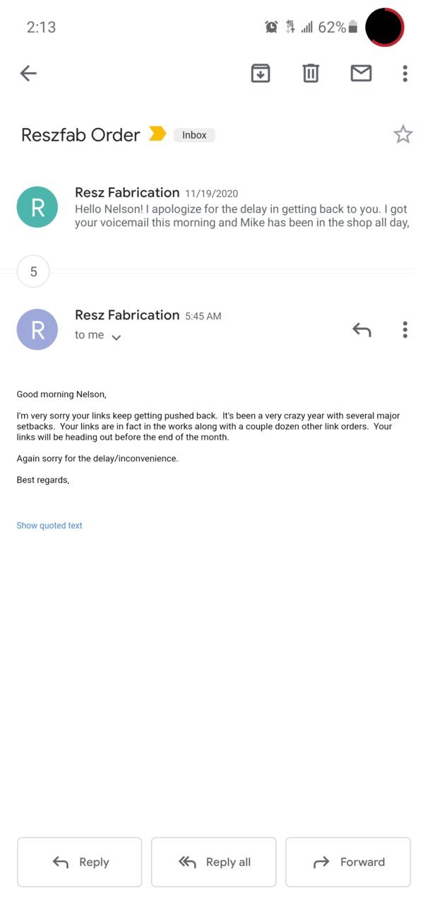This screenshot has width=428, height=904.
Task: Open the purple Resz Fabrication avatar
Action: point(37,329)
